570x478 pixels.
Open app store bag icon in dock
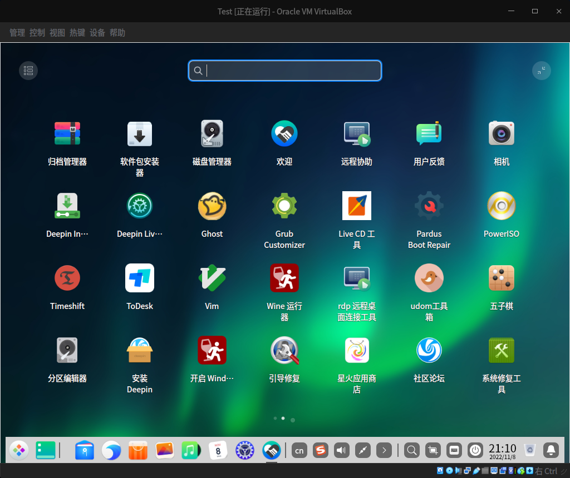pos(138,450)
